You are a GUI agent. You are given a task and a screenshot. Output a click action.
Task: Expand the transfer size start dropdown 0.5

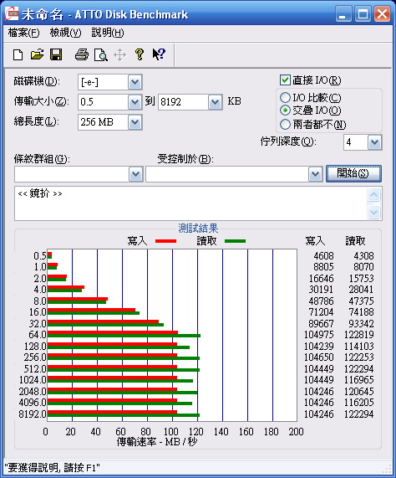click(135, 102)
